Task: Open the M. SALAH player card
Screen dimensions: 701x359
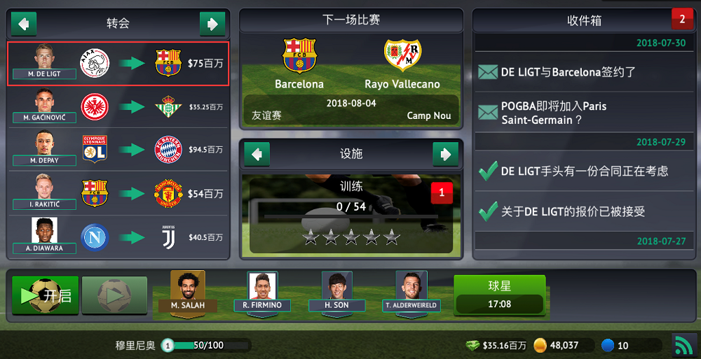Action: pos(188,293)
